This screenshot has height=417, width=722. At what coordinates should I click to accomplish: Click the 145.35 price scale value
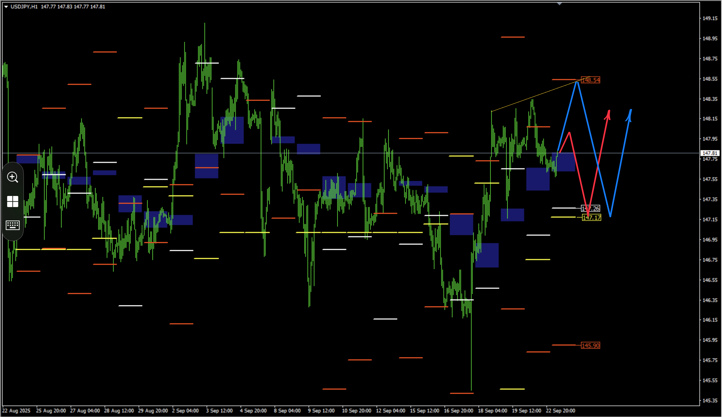[x=710, y=400]
